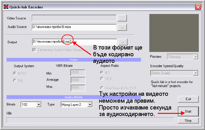Close the Quick-lab Encoder window
Viewport: 205px width, 130px height.
(198, 7)
